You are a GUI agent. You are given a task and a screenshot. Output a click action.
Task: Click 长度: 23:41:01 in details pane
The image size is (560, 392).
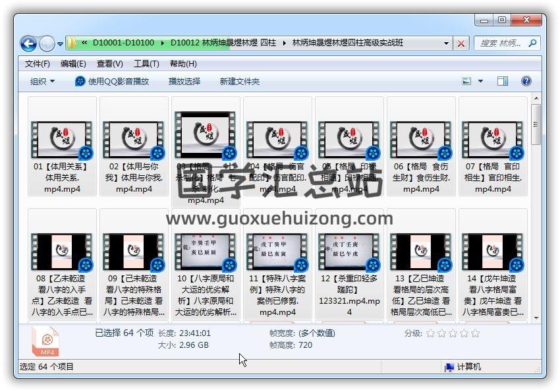click(x=184, y=333)
